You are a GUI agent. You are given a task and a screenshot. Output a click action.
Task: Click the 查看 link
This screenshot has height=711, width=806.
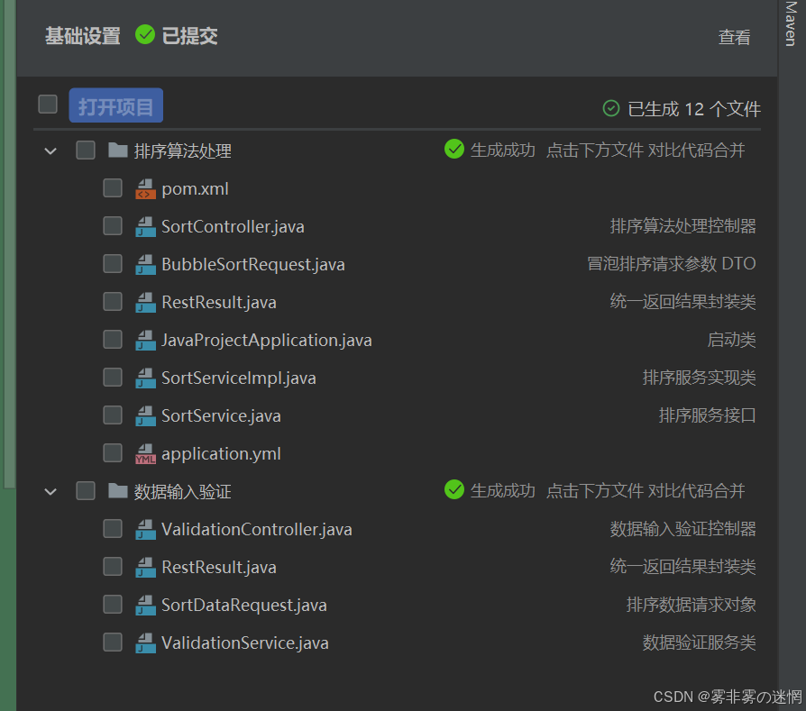coord(734,37)
